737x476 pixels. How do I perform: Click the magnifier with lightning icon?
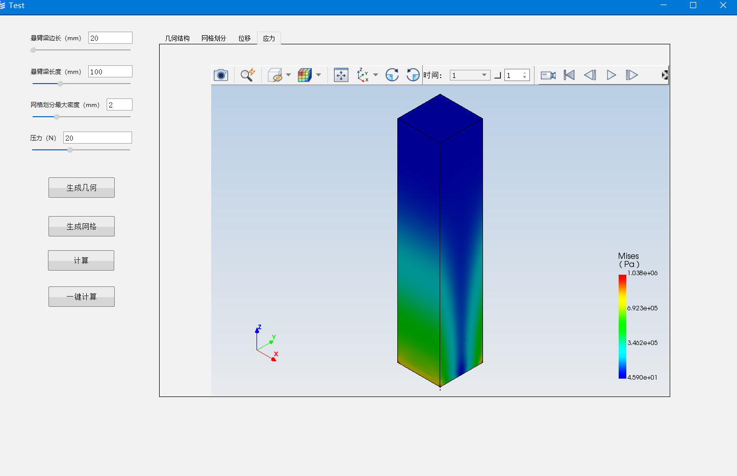[x=248, y=75]
